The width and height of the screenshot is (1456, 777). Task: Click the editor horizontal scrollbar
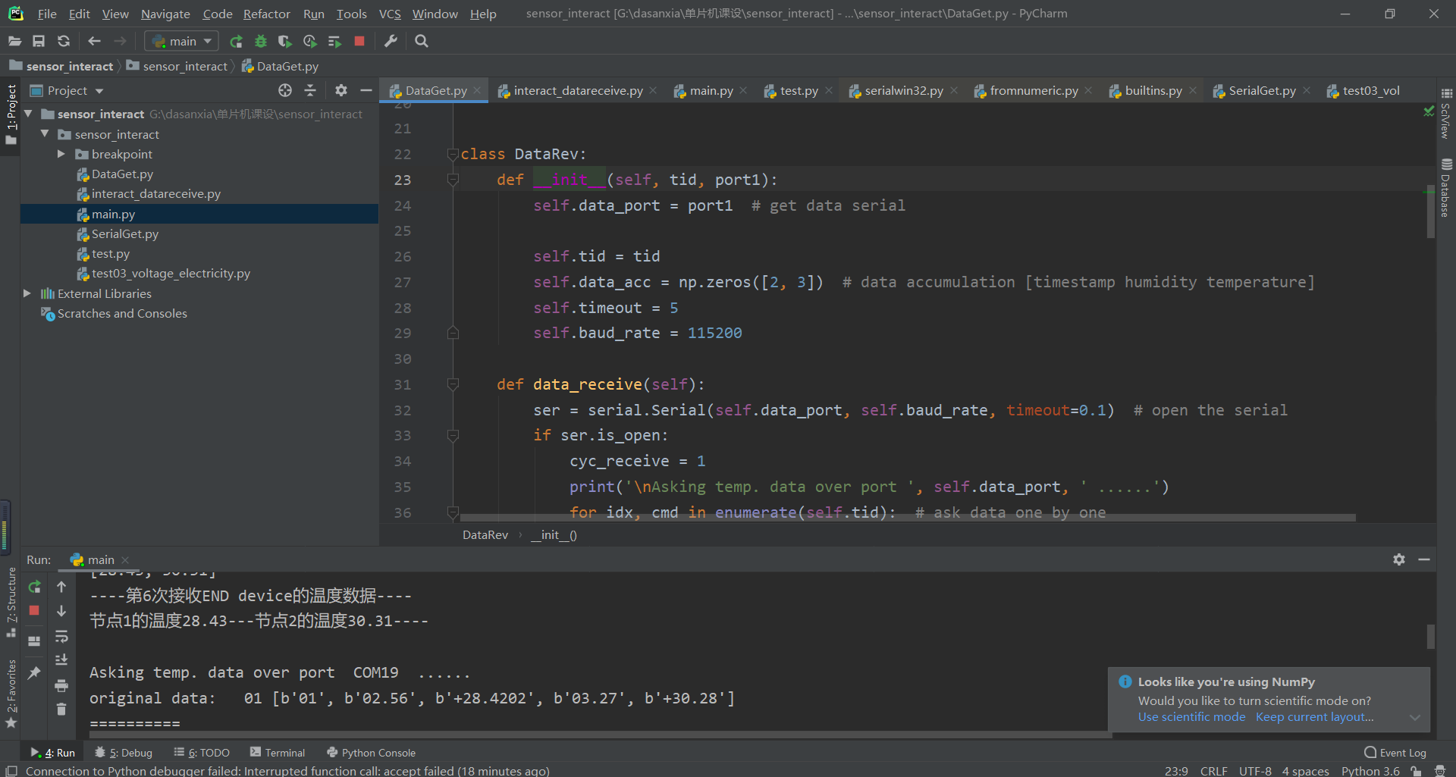pyautogui.click(x=907, y=518)
